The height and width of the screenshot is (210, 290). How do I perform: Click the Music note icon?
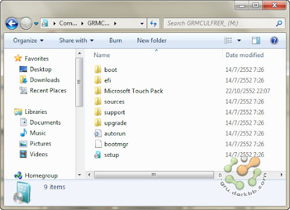pyautogui.click(x=23, y=133)
